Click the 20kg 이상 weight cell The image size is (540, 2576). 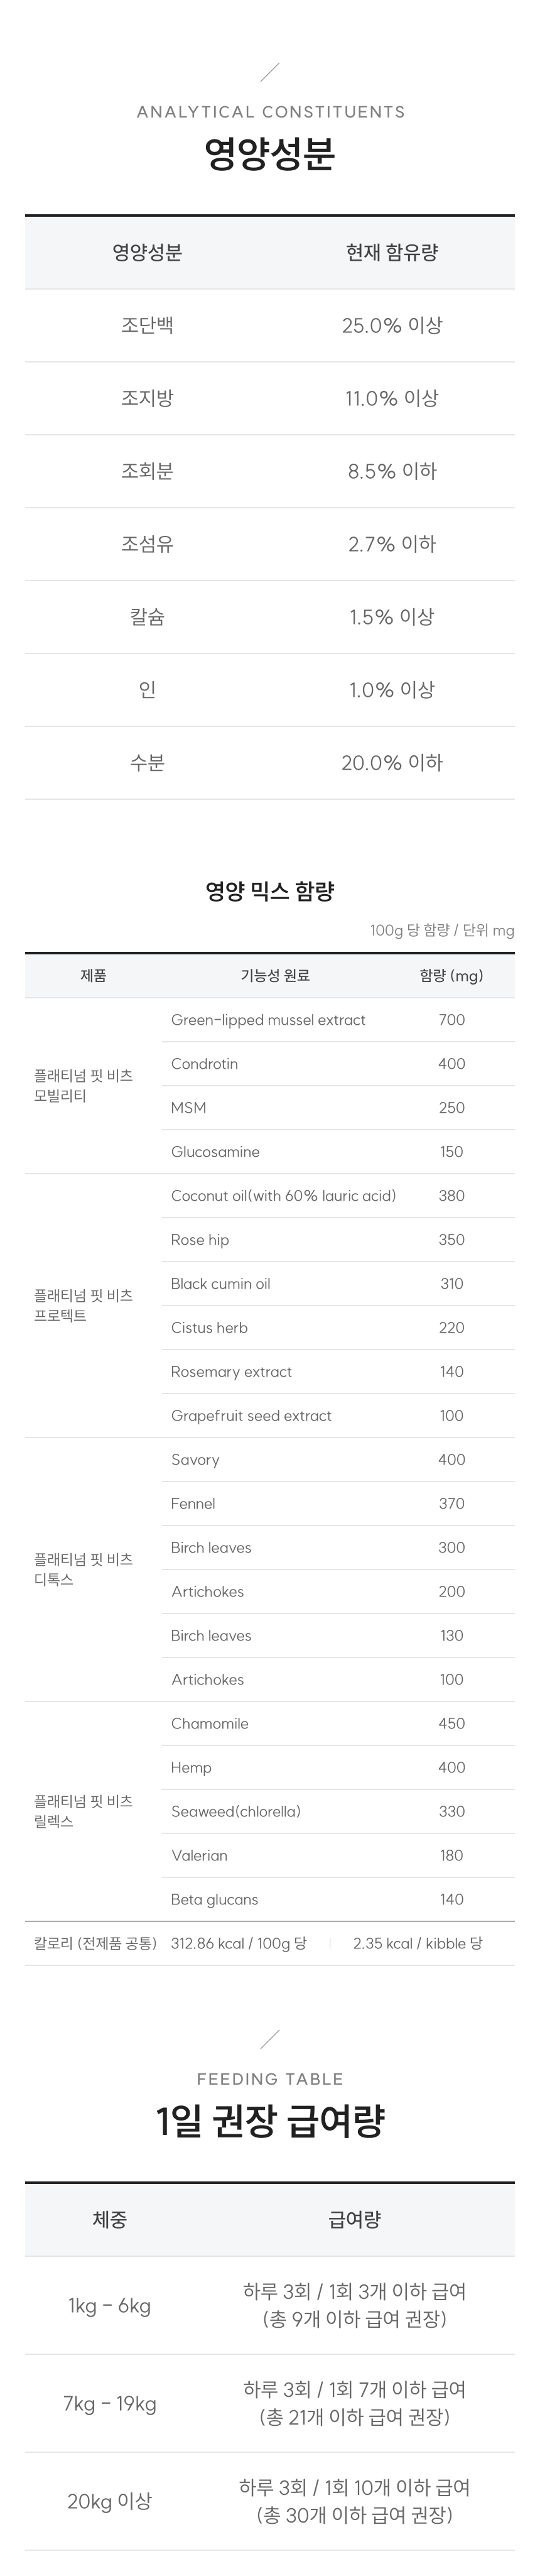(110, 2501)
